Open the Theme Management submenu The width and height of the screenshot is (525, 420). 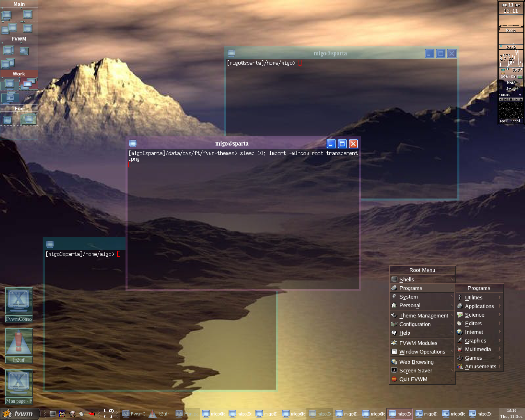[x=424, y=315]
